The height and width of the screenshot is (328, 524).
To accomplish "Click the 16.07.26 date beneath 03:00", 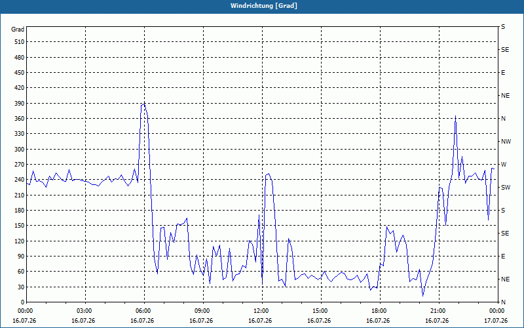I will pos(83,321).
